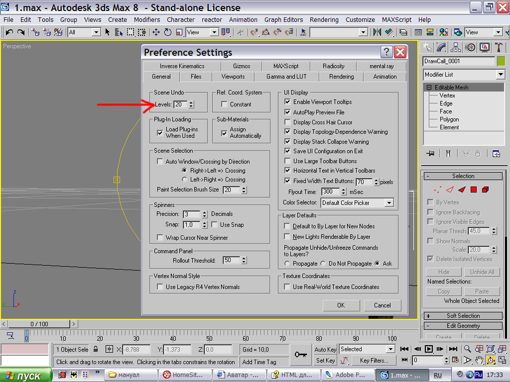This screenshot has height=382, width=510.
Task: Switch to the Viewports tab
Action: 233,77
